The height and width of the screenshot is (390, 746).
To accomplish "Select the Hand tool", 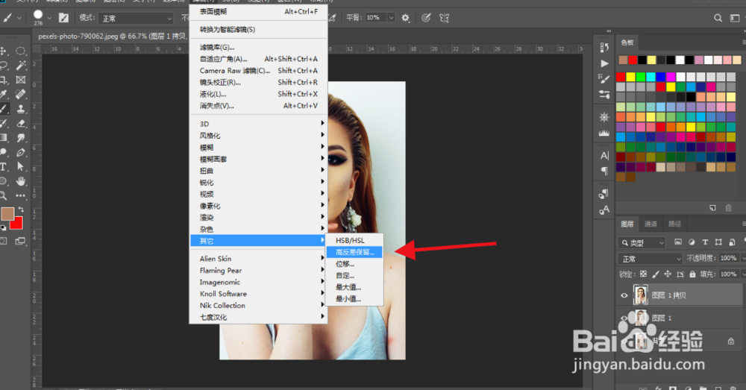I will tap(20, 181).
